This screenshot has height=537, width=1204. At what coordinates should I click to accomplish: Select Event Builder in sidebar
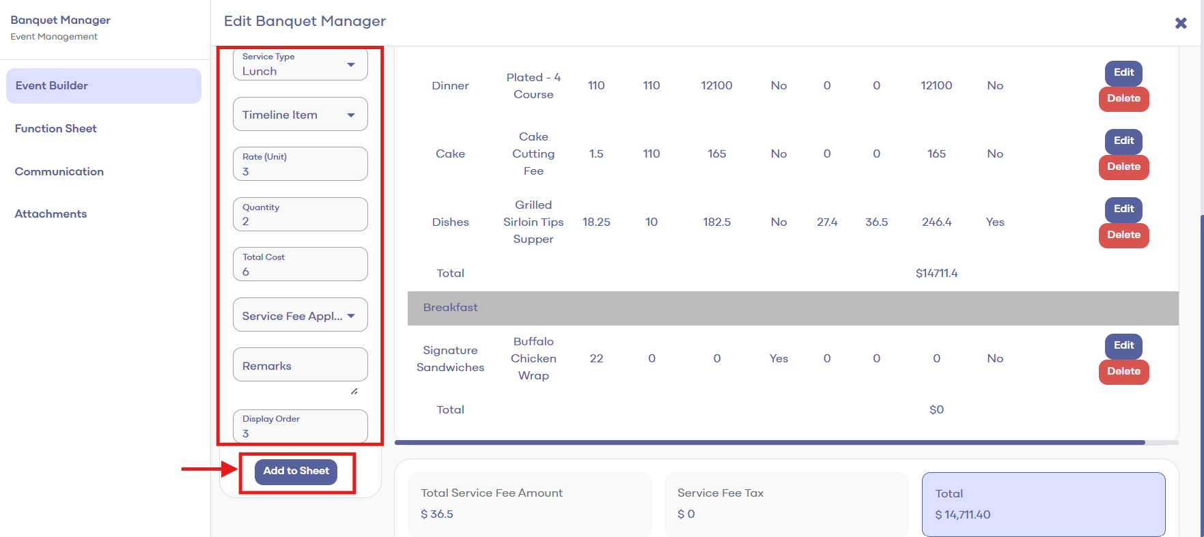(104, 86)
